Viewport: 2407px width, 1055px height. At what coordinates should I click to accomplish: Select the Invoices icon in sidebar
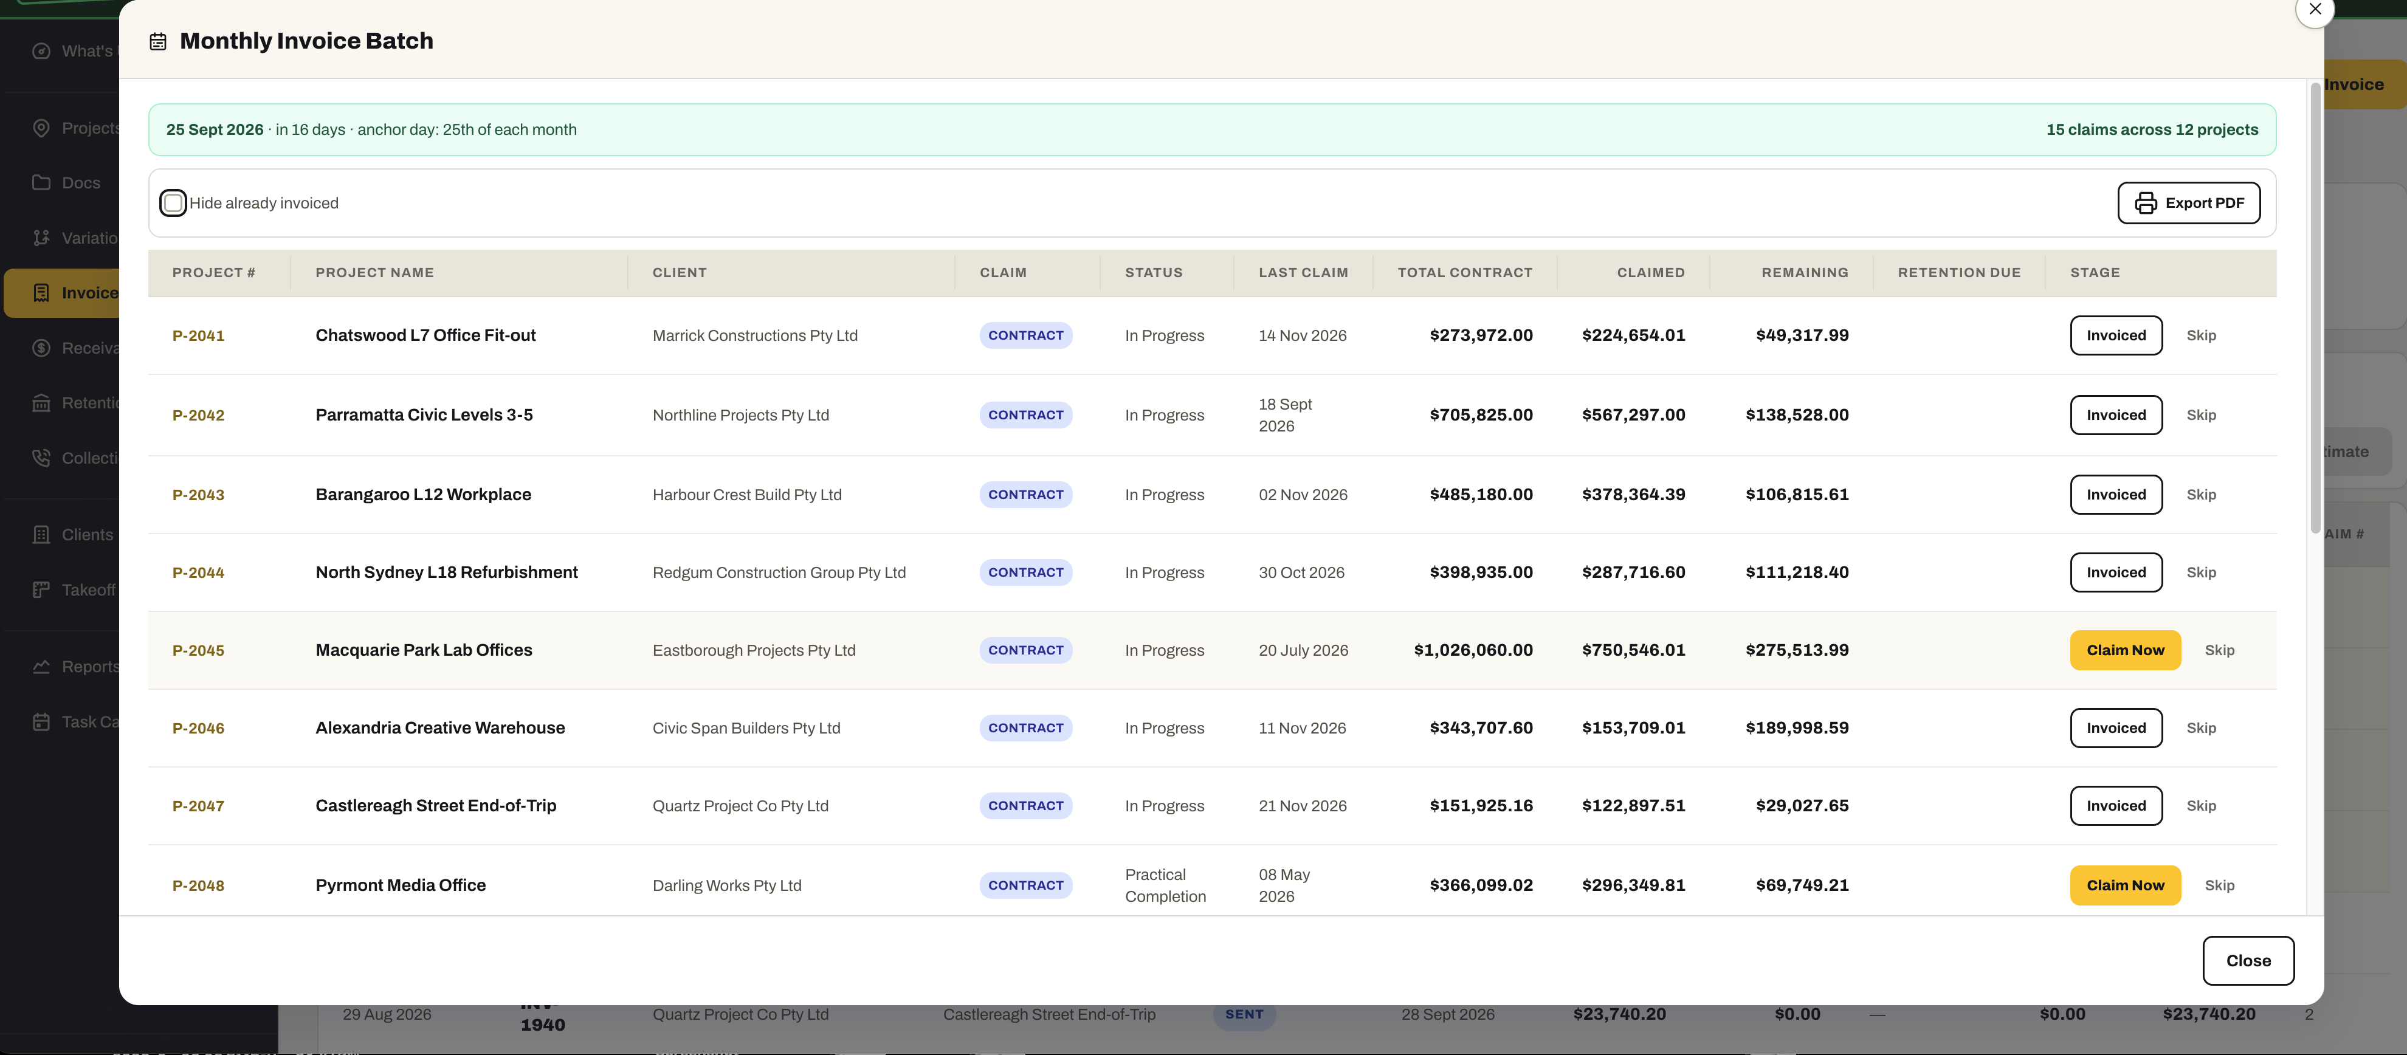coord(41,292)
